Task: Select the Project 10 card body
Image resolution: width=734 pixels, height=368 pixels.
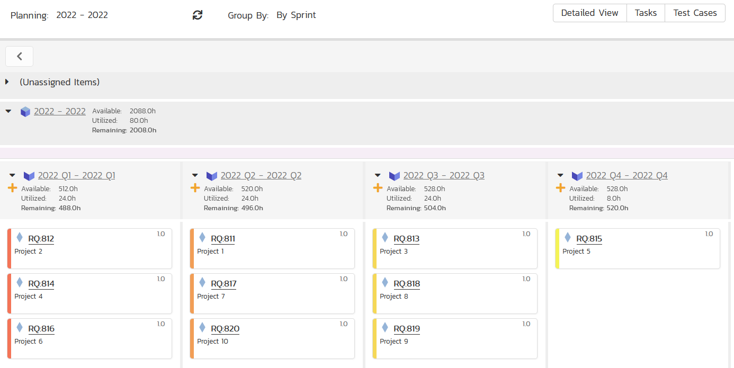Action: click(x=275, y=347)
